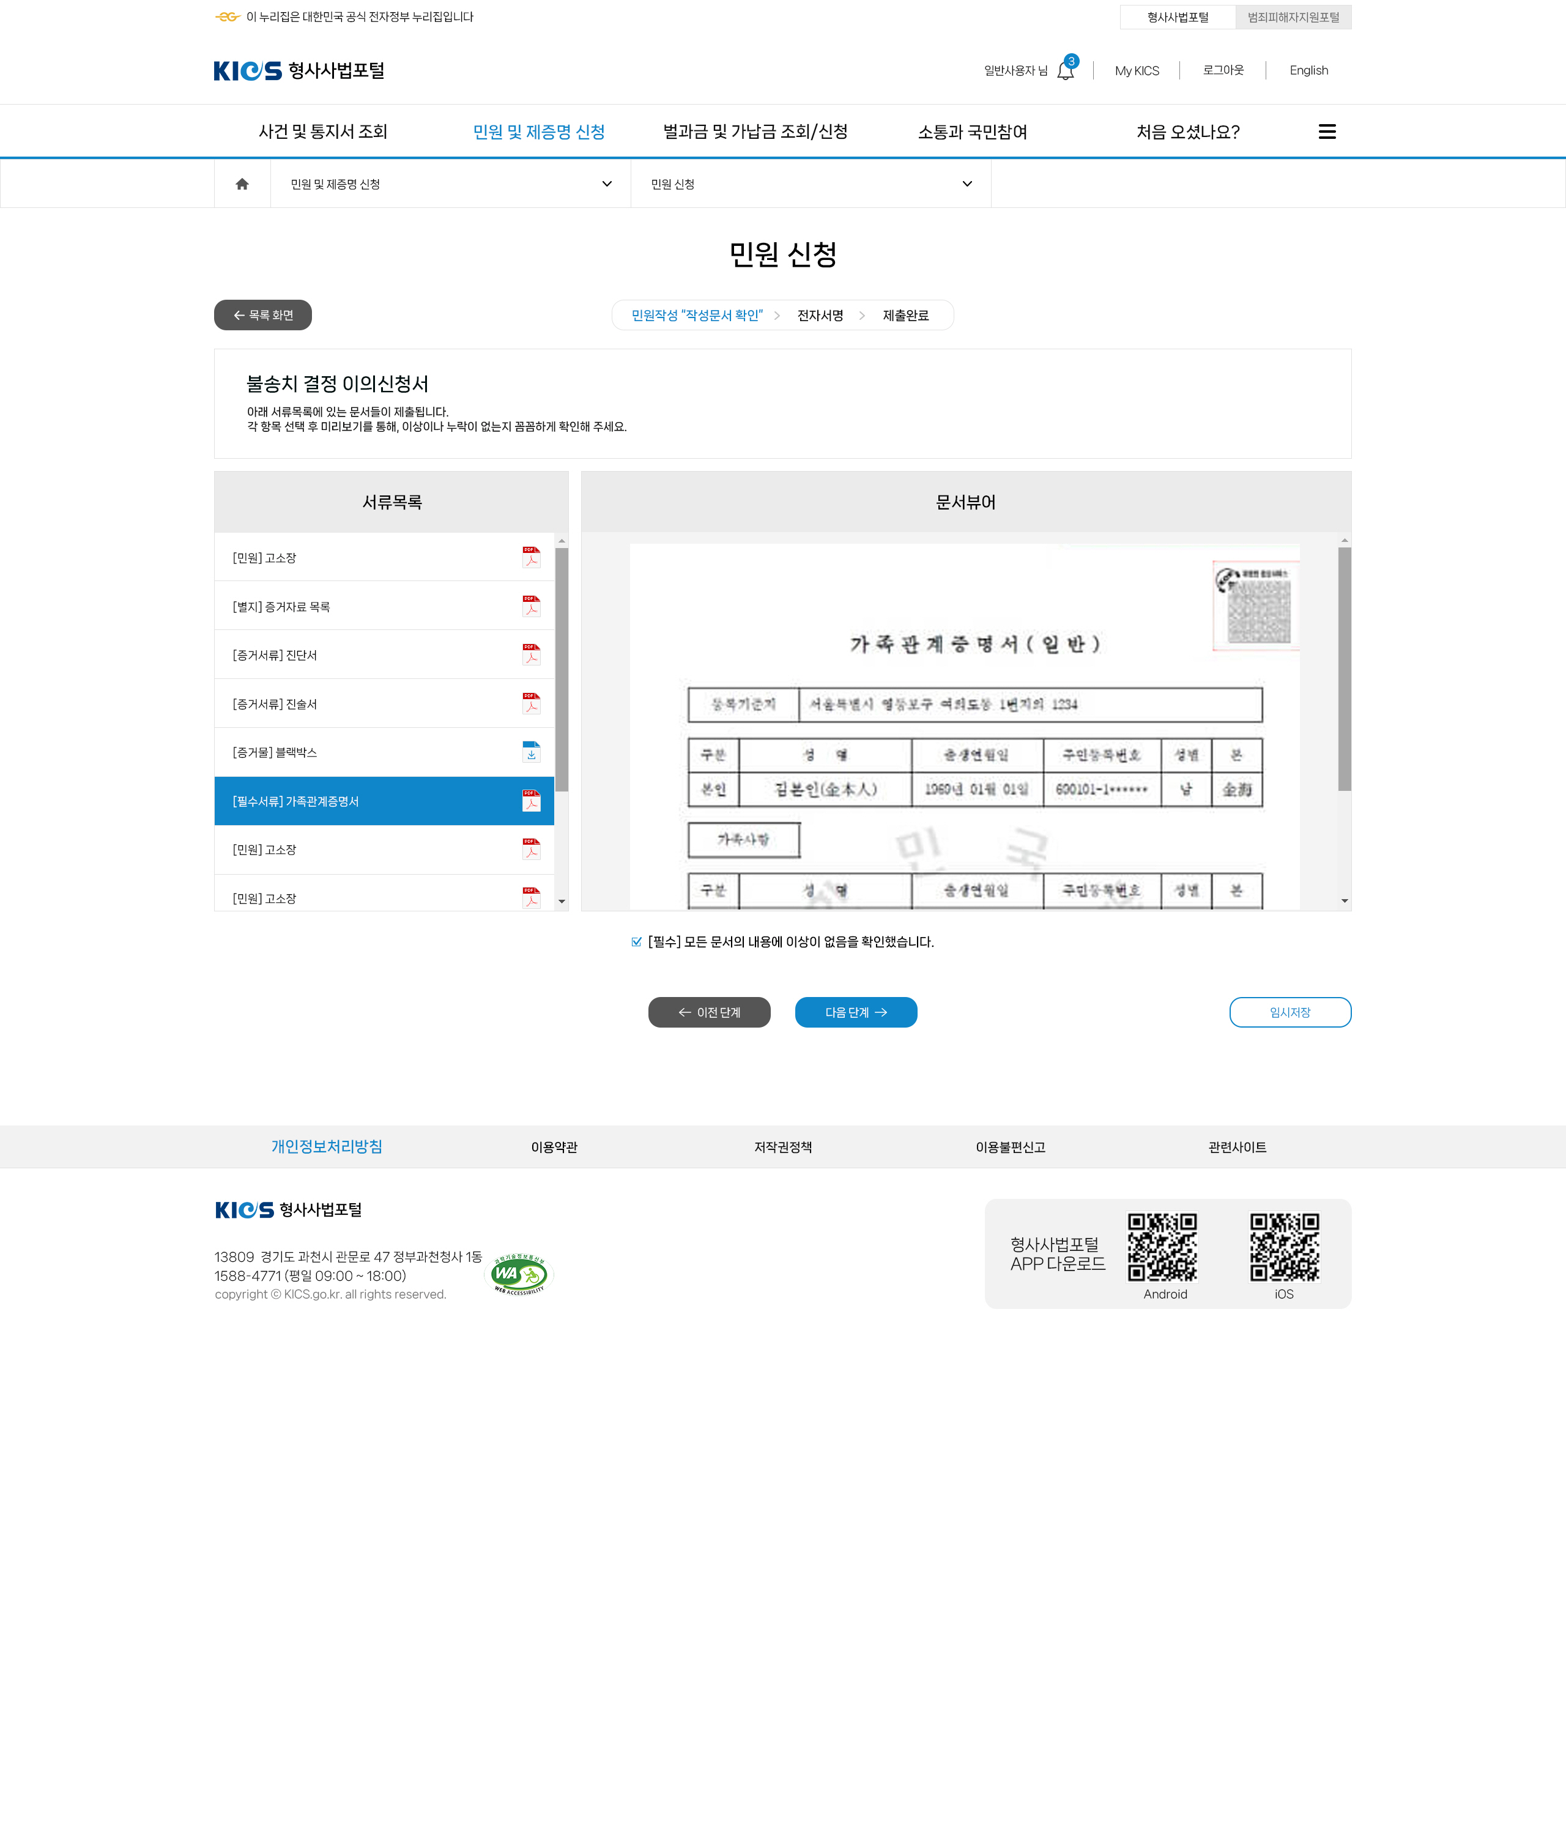Click the Android app QR code
The width and height of the screenshot is (1566, 1835).
click(1162, 1247)
